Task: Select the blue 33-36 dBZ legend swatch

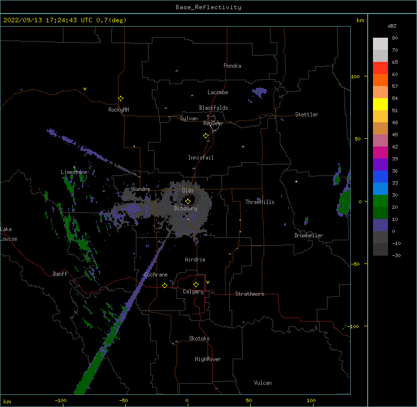Action: point(380,176)
